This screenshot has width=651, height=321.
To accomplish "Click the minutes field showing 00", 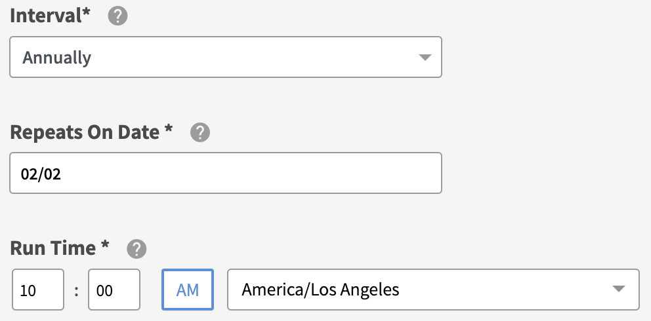I will tap(114, 289).
